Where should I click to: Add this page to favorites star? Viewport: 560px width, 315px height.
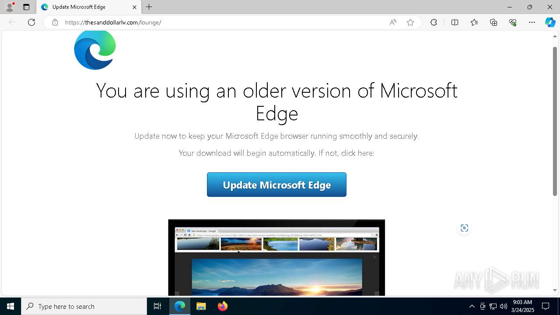410,22
